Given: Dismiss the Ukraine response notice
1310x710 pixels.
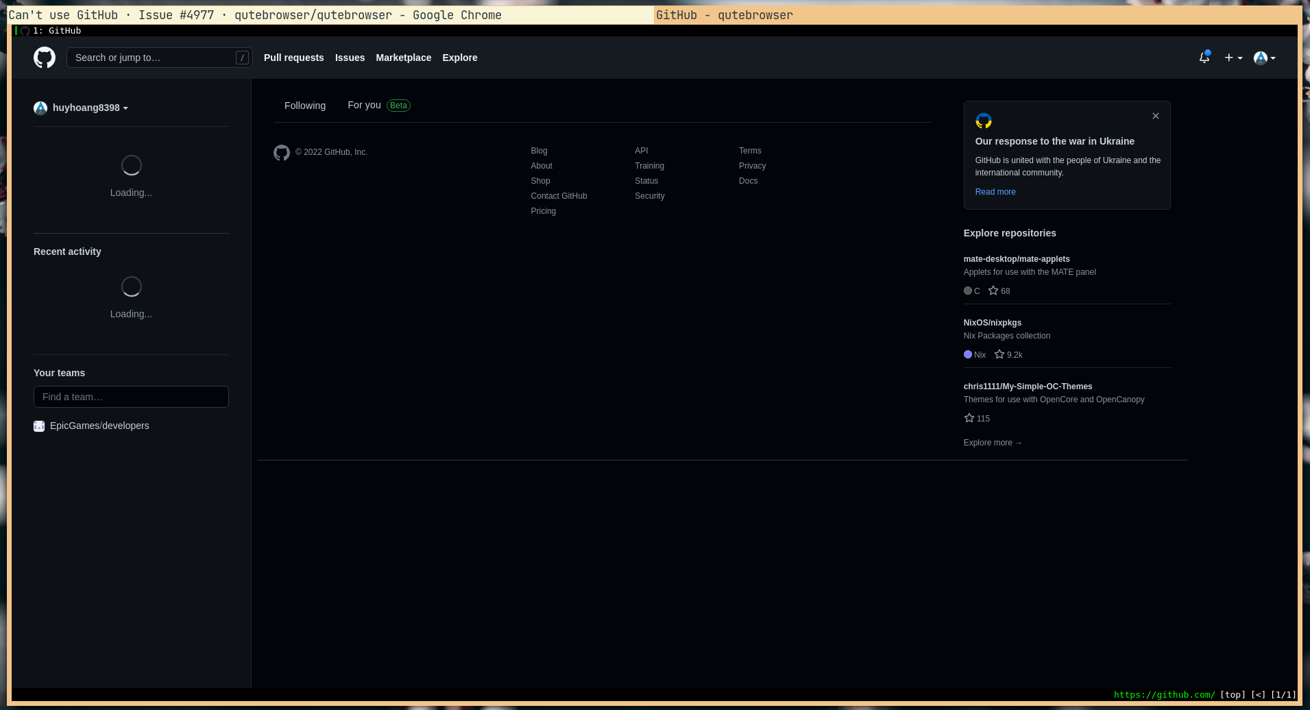Looking at the screenshot, I should tap(1156, 116).
